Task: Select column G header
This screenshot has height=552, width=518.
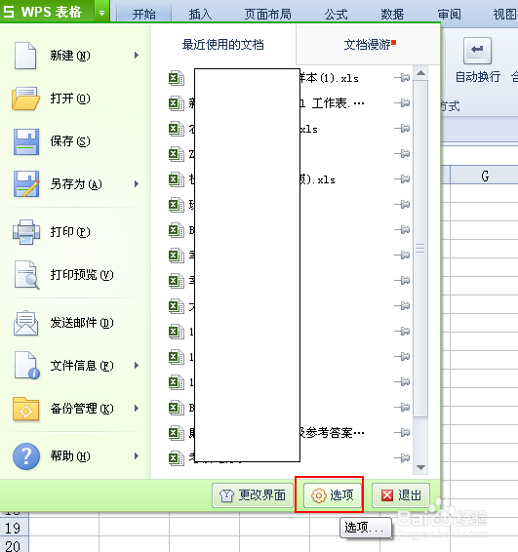Action: (x=485, y=176)
